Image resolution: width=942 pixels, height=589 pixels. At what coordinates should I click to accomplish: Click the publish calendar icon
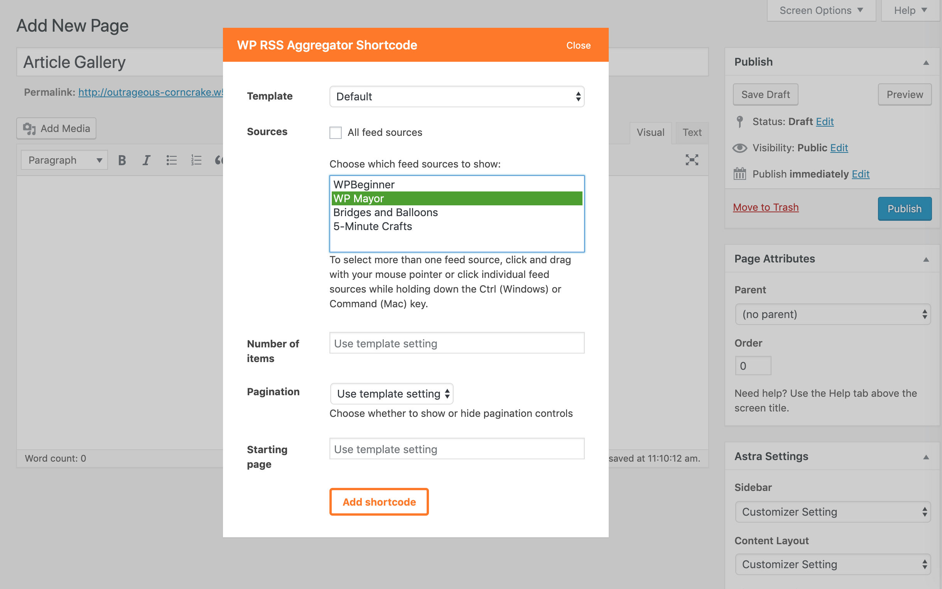point(740,174)
